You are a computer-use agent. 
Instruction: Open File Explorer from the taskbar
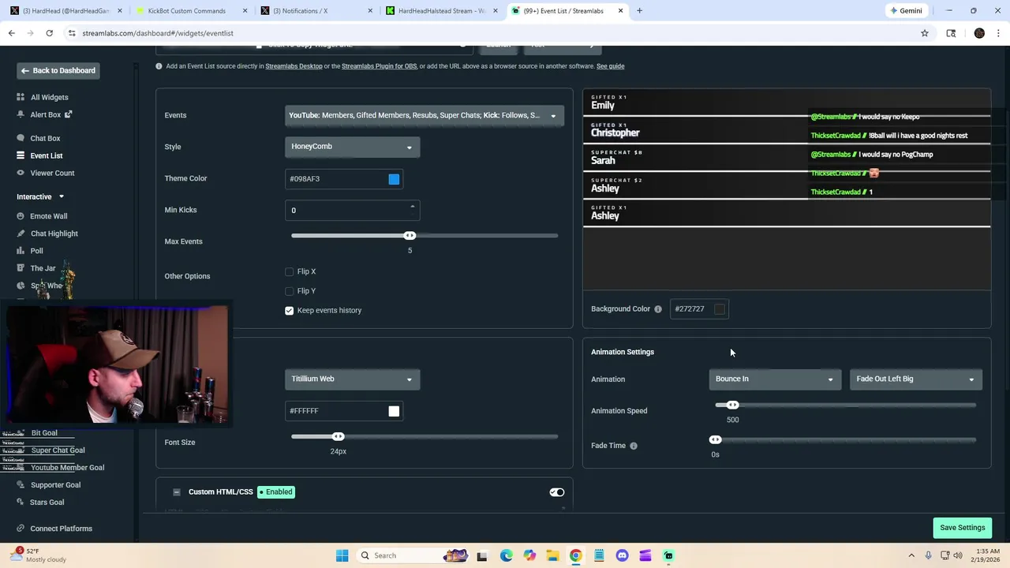click(x=552, y=555)
